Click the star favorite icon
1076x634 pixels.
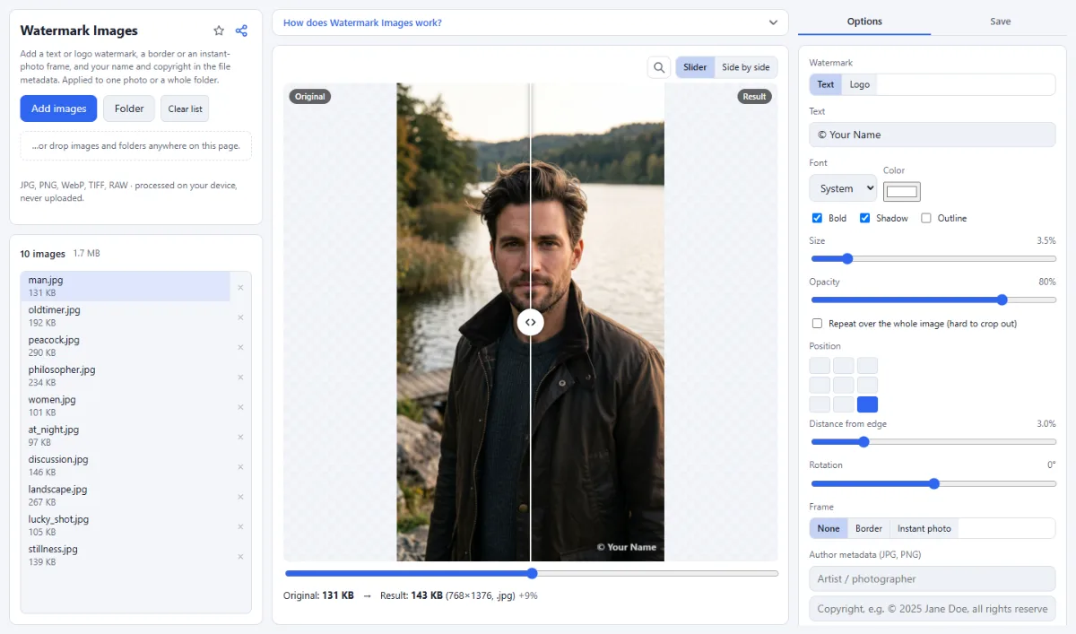[219, 30]
